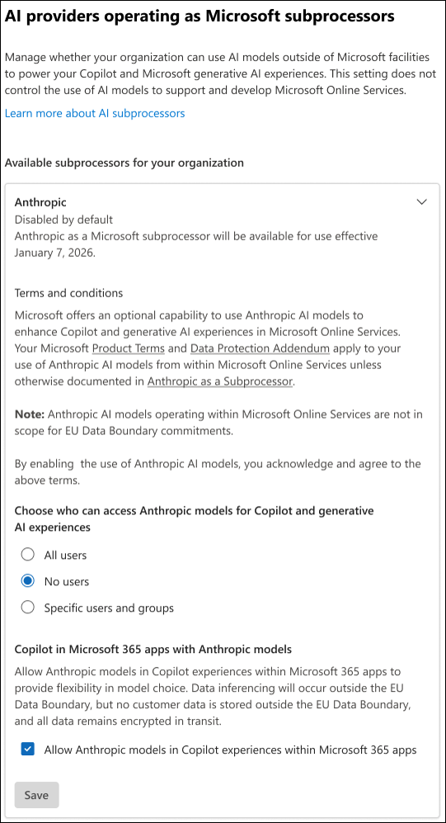Click the Disabled by default status text
Viewport: 446px width, 823px height.
pyautogui.click(x=64, y=219)
